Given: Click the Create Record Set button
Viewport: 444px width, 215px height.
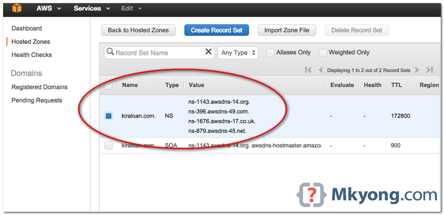Looking at the screenshot, I should tap(216, 30).
